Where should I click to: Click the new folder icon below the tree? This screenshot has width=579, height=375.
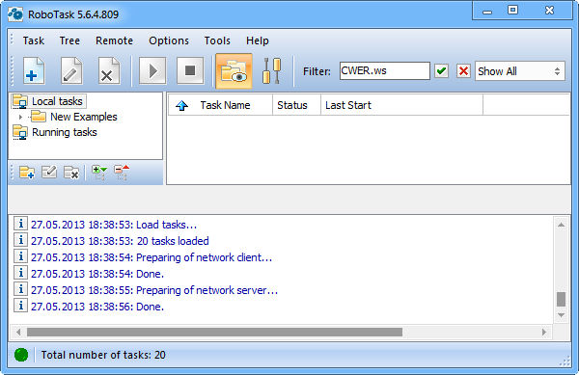coord(27,172)
